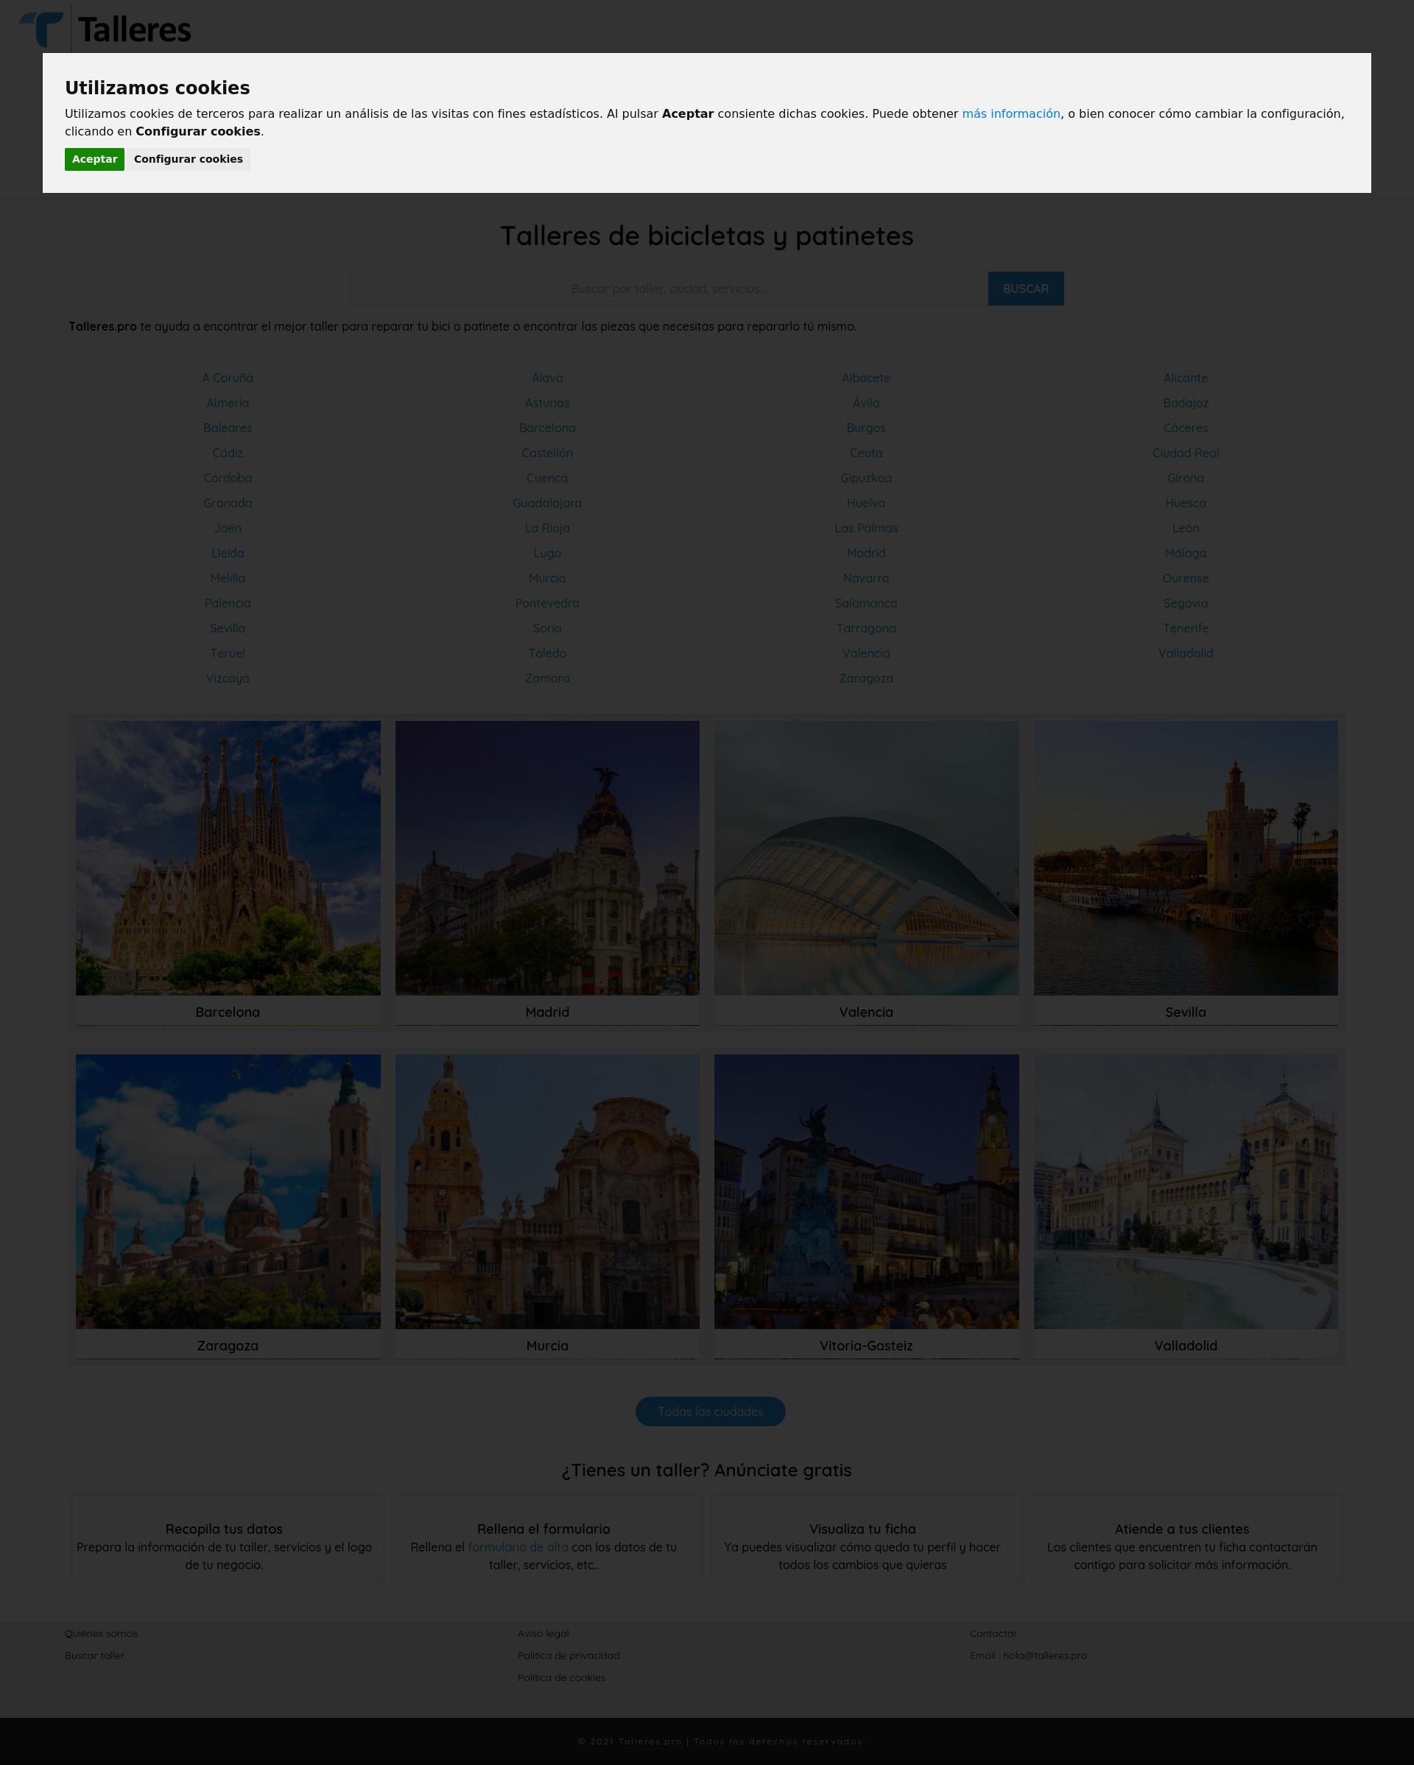Visit the Granada province link

coord(228,504)
